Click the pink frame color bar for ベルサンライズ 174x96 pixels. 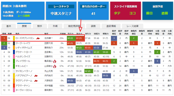tap(14, 56)
